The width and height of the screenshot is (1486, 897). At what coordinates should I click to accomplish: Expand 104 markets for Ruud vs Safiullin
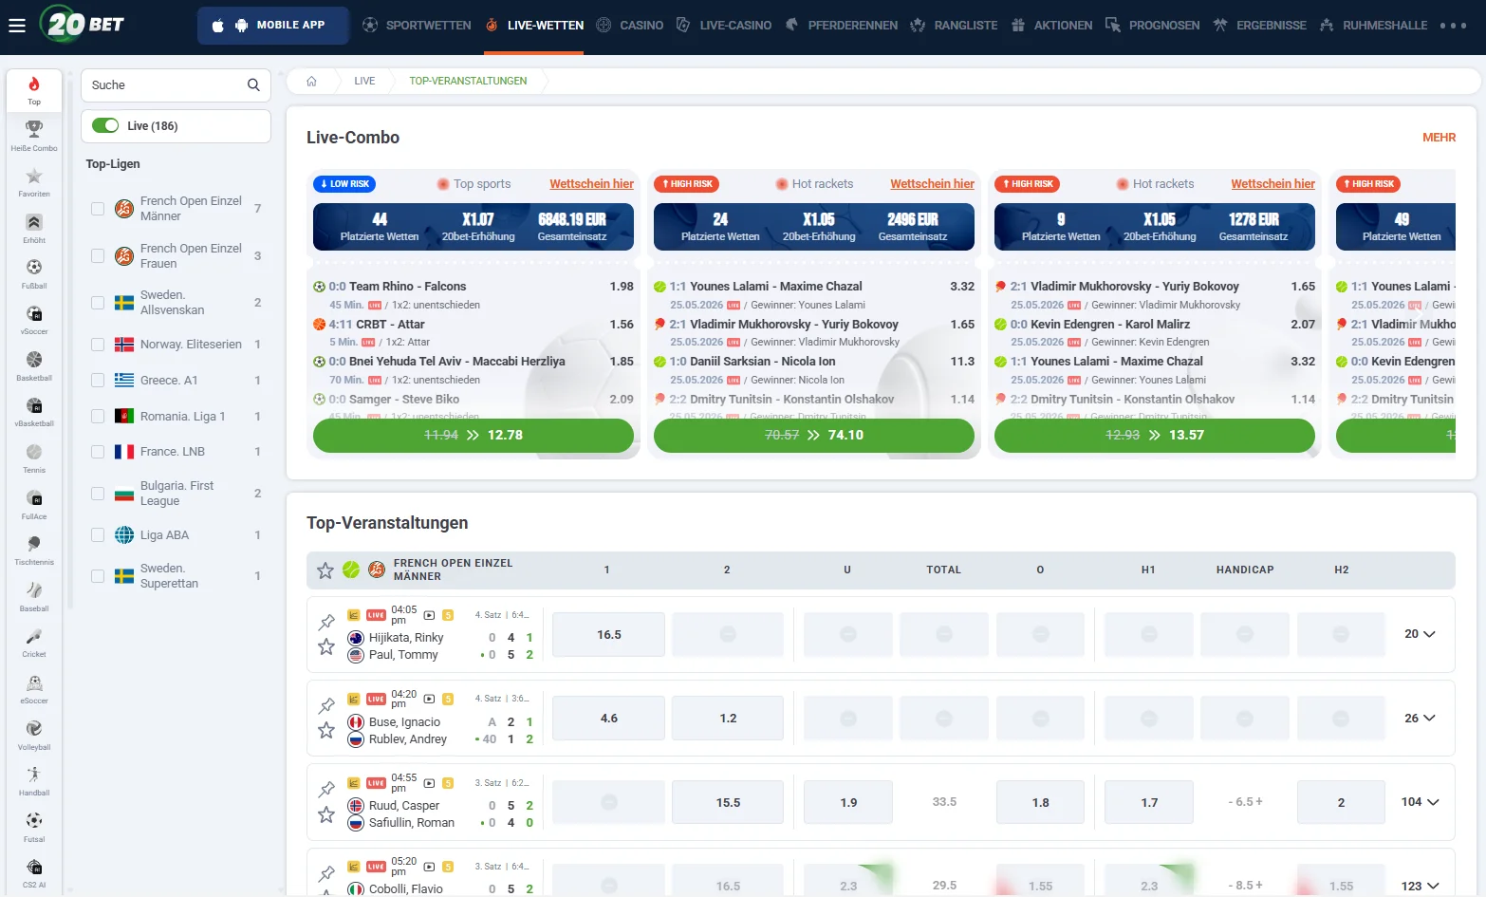point(1420,802)
